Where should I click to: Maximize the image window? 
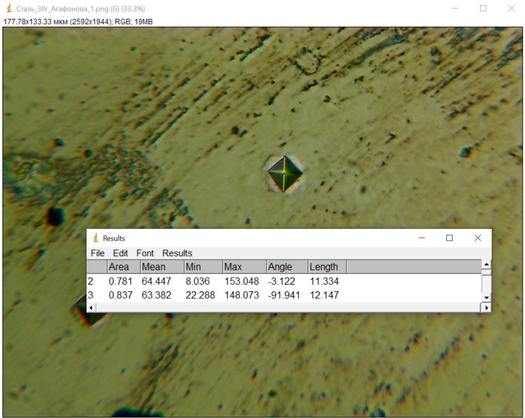tap(483, 8)
